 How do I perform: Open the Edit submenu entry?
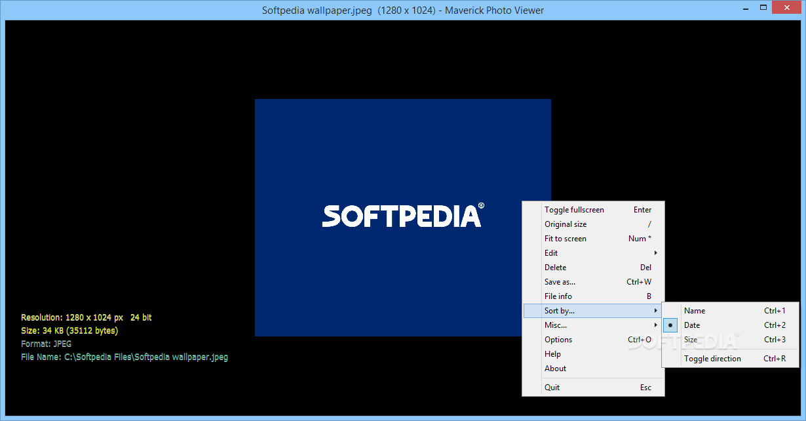coord(593,253)
